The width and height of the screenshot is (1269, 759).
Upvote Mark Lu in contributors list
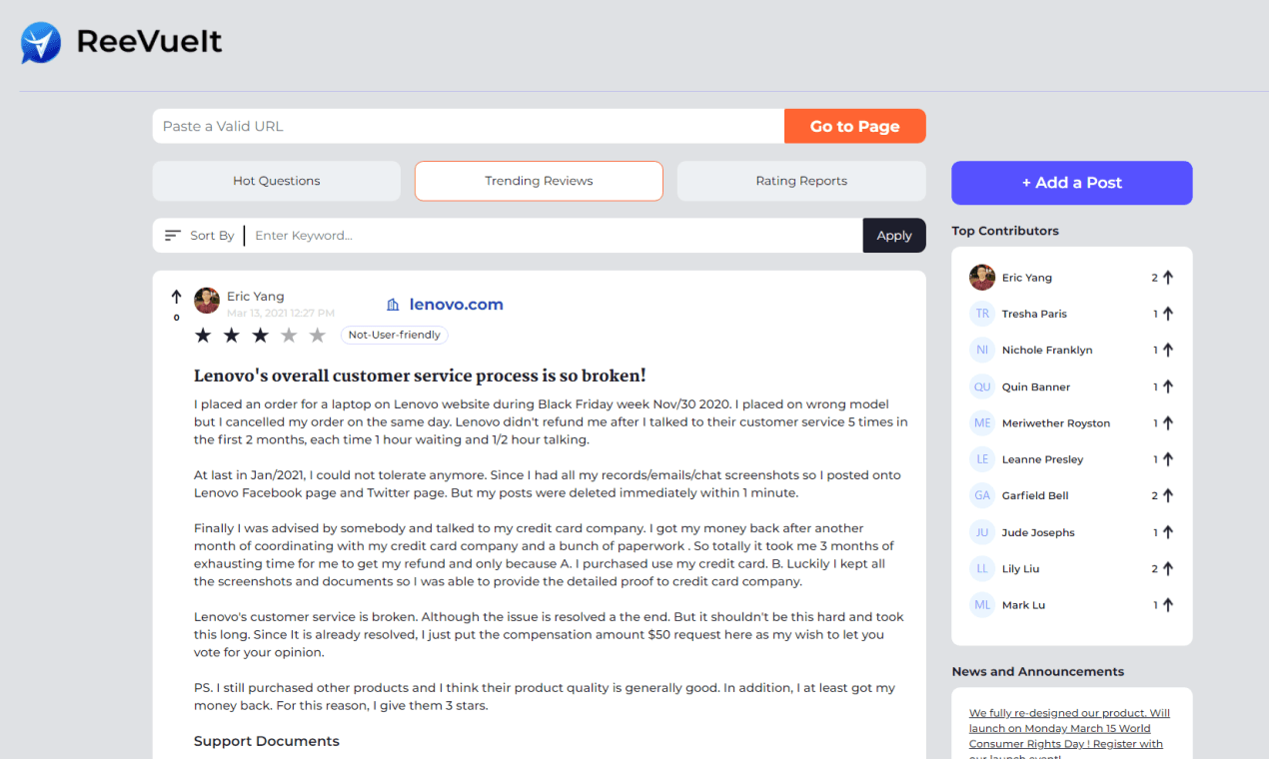click(x=1168, y=605)
